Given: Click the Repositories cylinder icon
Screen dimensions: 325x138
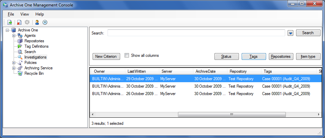Looking at the screenshot, I should 20,41.
